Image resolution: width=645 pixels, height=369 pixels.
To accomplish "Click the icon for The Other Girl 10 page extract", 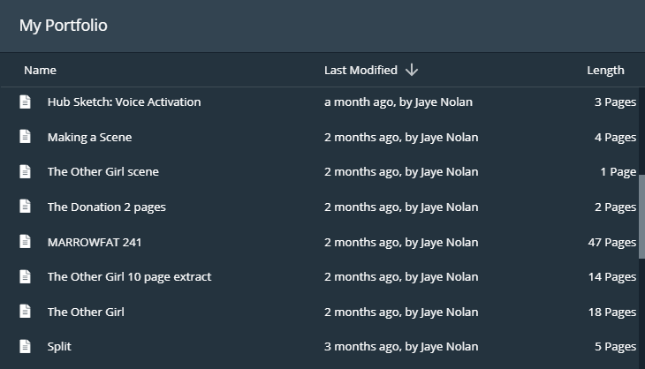I will 26,276.
